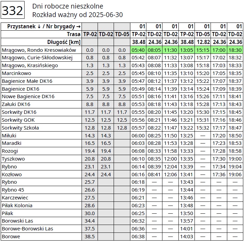Click highlighted departure time 13:05
The image size is (245, 242).
[x=187, y=50]
